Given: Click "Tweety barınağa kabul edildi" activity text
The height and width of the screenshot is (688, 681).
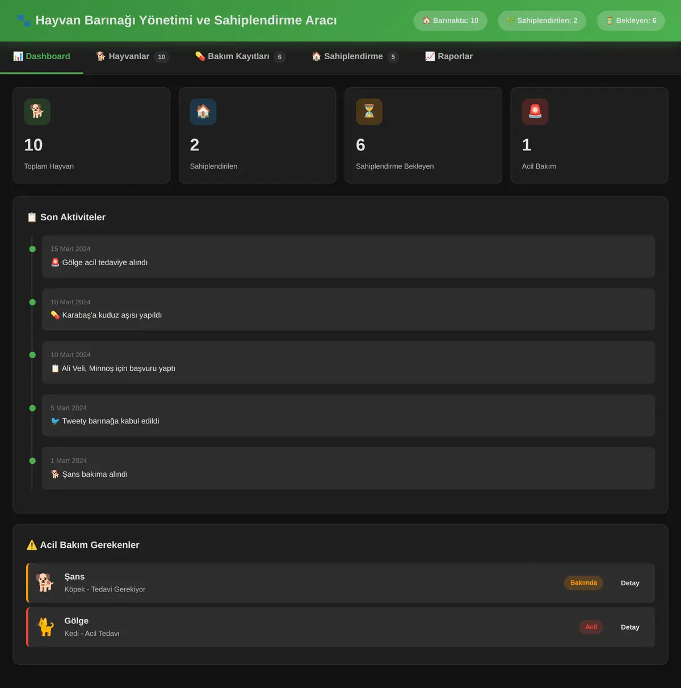Looking at the screenshot, I should click(111, 421).
